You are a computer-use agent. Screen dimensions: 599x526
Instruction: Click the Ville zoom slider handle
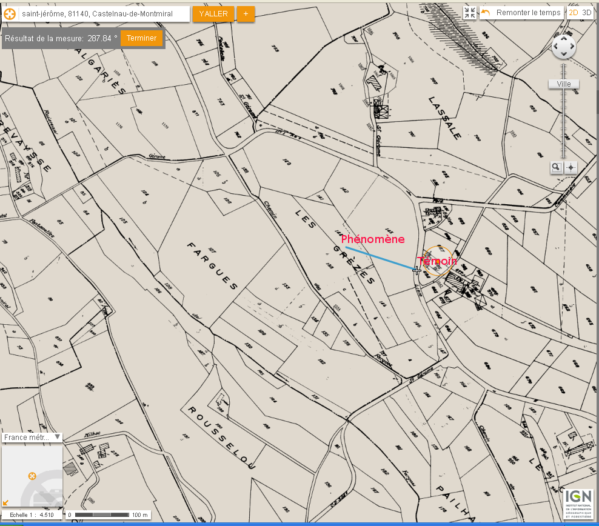pos(564,84)
